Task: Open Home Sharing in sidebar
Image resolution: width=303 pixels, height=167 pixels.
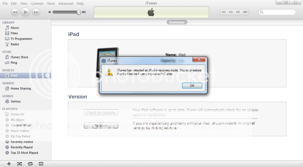Action: click(x=21, y=88)
